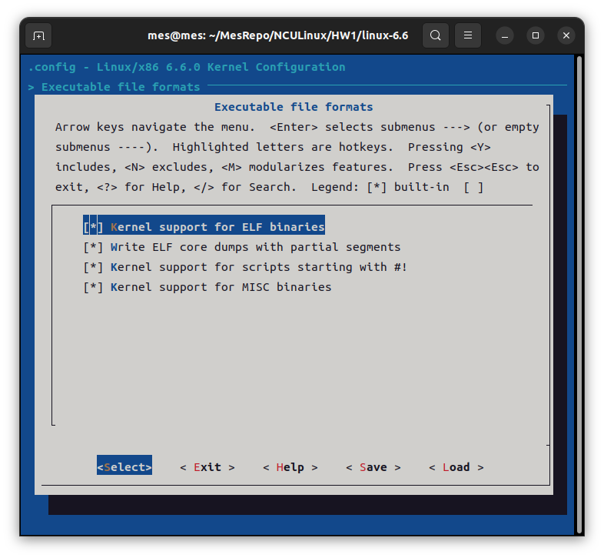Click the terminal vertical scrollbar
Image resolution: width=604 pixels, height=558 pixels.
[579, 295]
